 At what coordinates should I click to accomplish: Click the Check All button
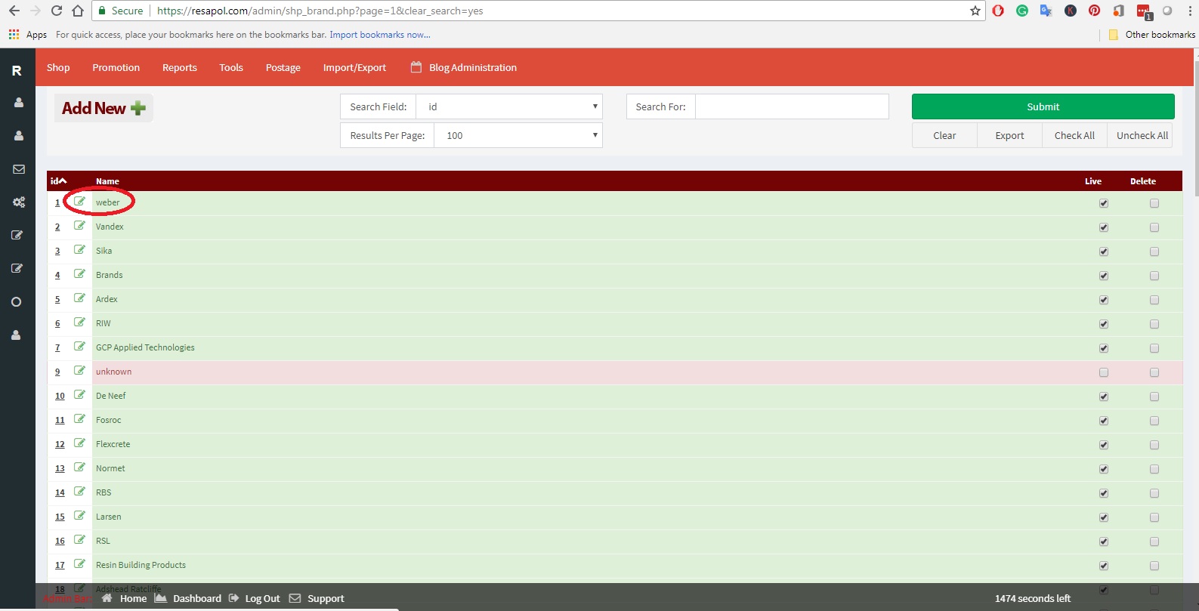1074,135
